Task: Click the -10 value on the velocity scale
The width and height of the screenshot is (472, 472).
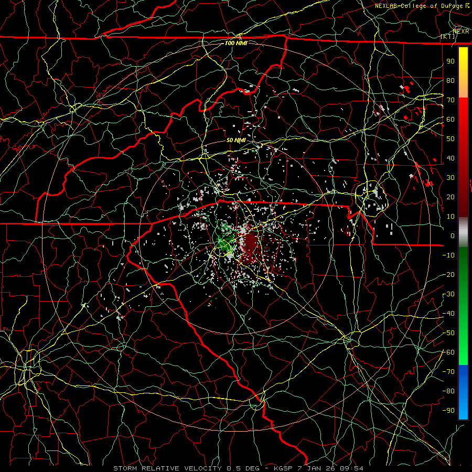Action: pos(448,255)
